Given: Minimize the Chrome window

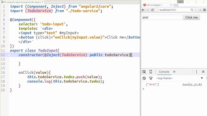Looking at the screenshot, I should click(x=189, y=2).
